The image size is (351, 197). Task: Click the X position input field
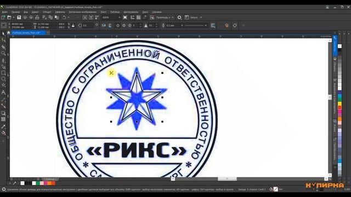point(21,24)
